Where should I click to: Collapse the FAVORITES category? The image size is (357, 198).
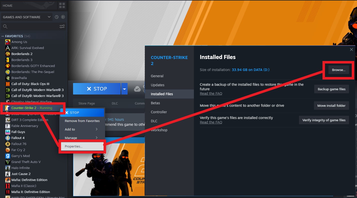pyautogui.click(x=3, y=36)
